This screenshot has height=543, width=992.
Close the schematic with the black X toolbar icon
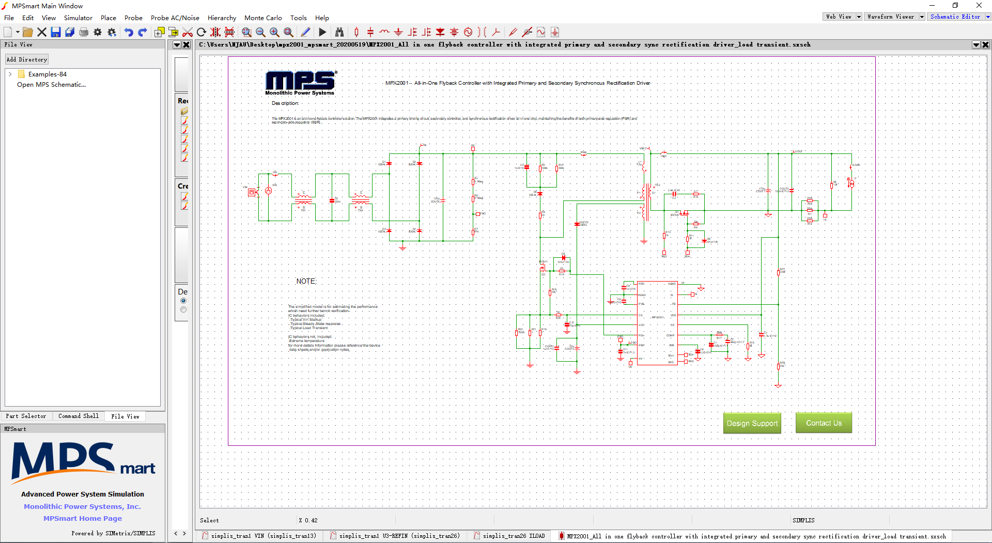tap(42, 32)
